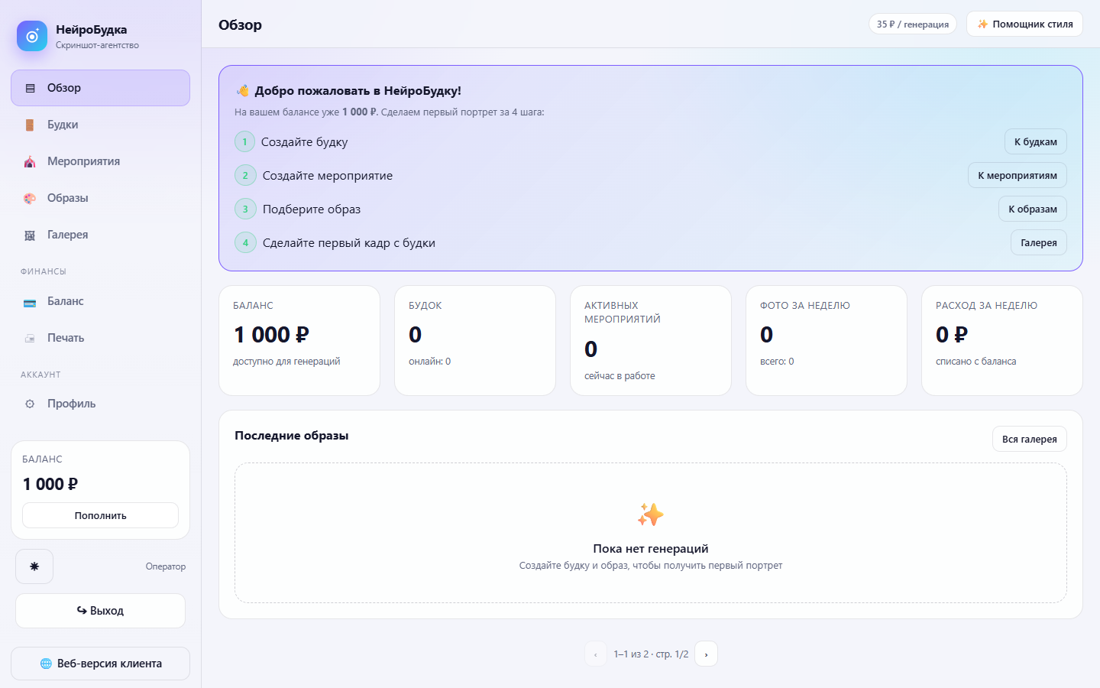Click the Печать printer icon

point(30,339)
